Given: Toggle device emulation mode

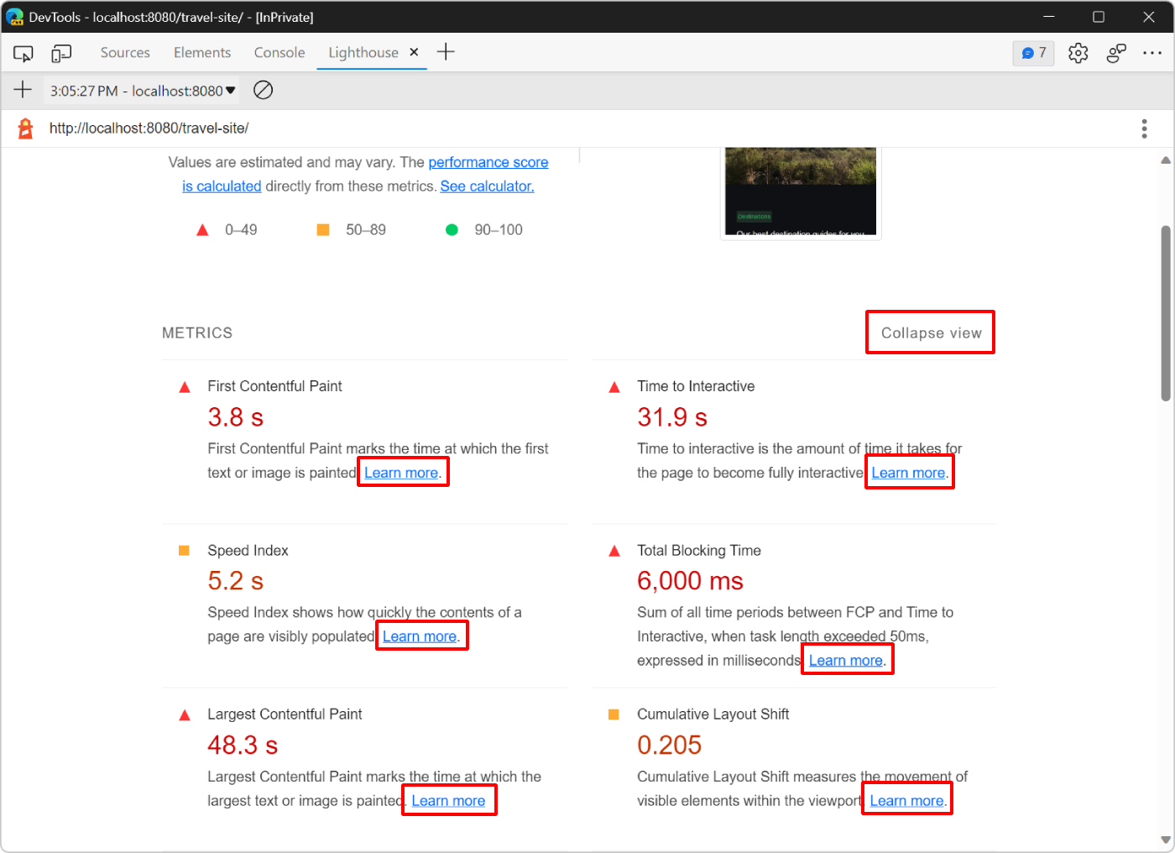Looking at the screenshot, I should (x=60, y=52).
